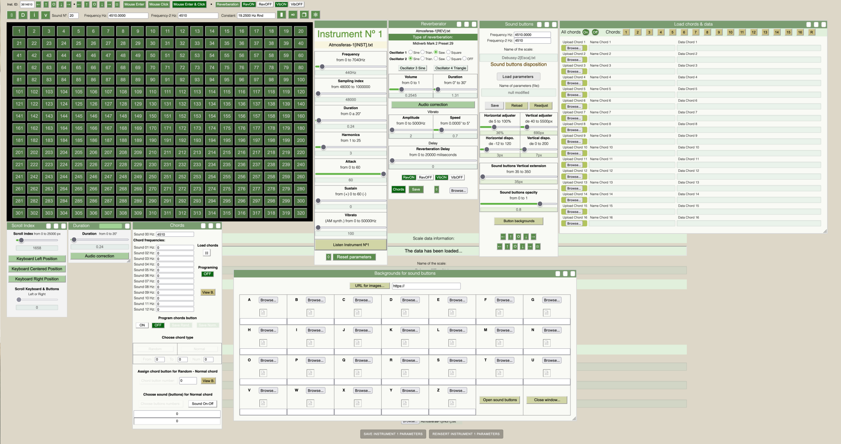The width and height of the screenshot is (841, 444).
Task: Select chord number 16 in Load chords
Action: point(800,32)
